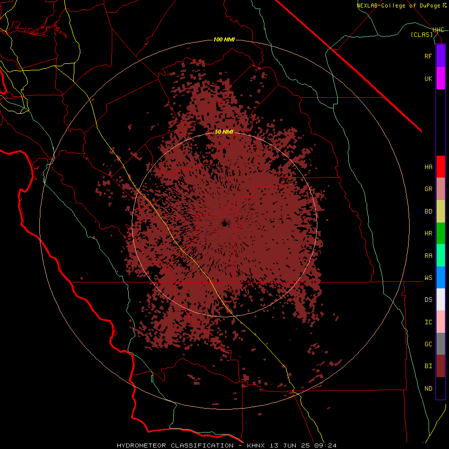
Task: Click the RF purple legend swatch
Action: (x=441, y=56)
